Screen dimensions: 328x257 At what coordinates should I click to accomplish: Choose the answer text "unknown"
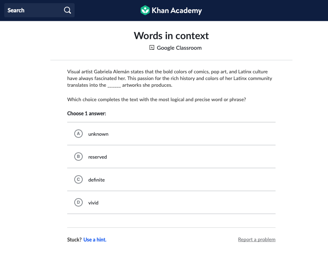tap(98, 134)
